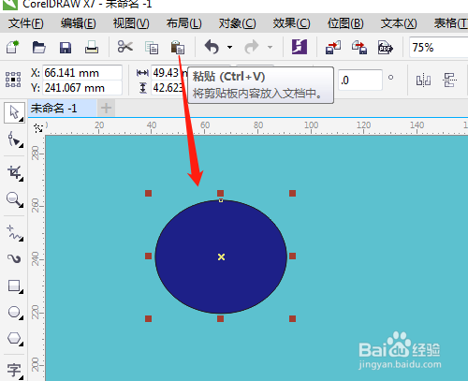Open the 视图(V) menu
Viewport: 468px width, 381px height.
pos(131,23)
